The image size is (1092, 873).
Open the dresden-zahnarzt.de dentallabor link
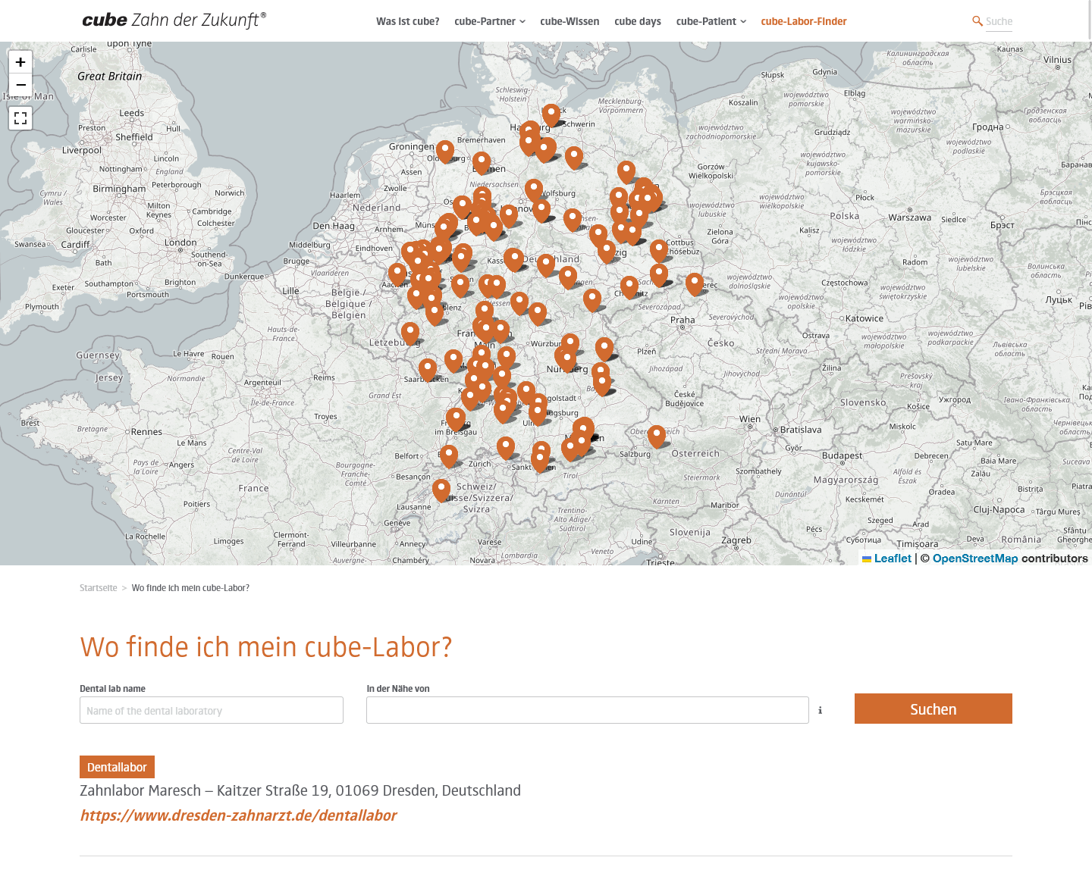point(238,815)
